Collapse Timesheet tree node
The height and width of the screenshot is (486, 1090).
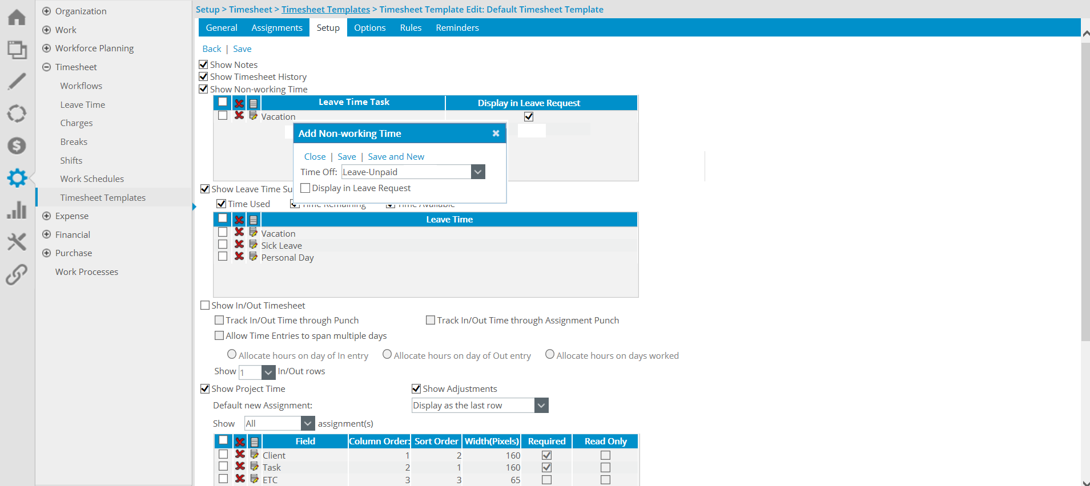click(x=47, y=67)
